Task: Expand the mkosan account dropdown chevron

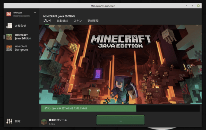Action: tap(35, 12)
